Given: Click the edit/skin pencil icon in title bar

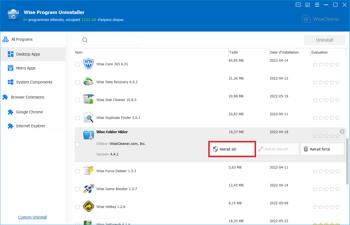Looking at the screenshot, I should coord(308,5).
